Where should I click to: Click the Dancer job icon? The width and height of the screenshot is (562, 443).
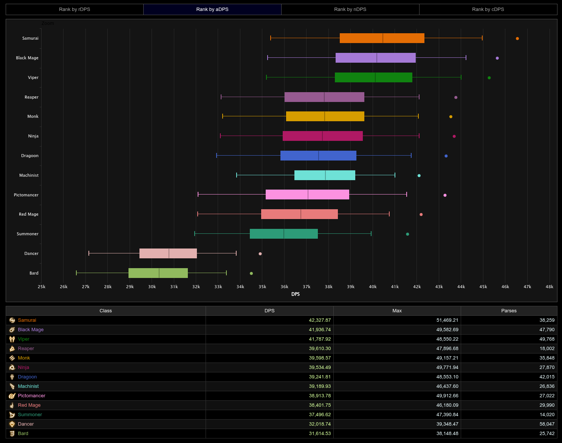[12, 424]
